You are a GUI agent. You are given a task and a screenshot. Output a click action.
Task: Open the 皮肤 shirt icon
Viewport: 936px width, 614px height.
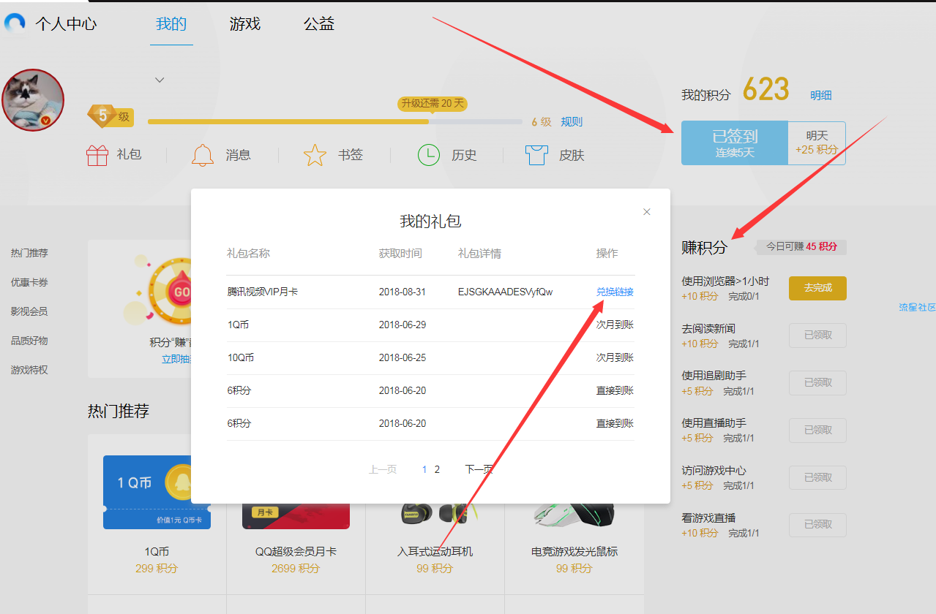[x=537, y=155]
